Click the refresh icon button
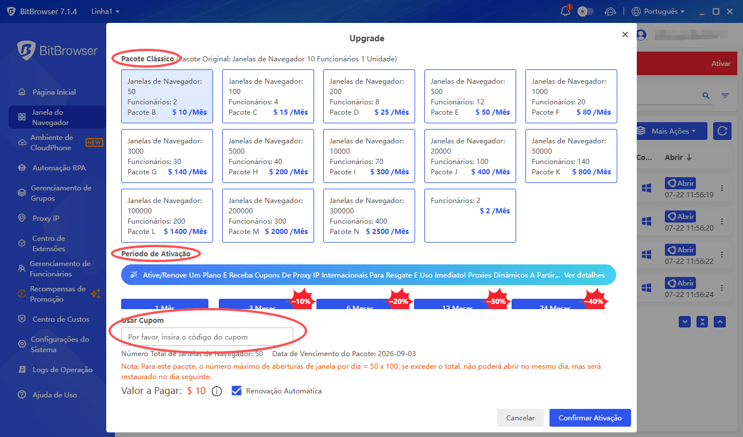This screenshot has width=743, height=437. point(722,131)
